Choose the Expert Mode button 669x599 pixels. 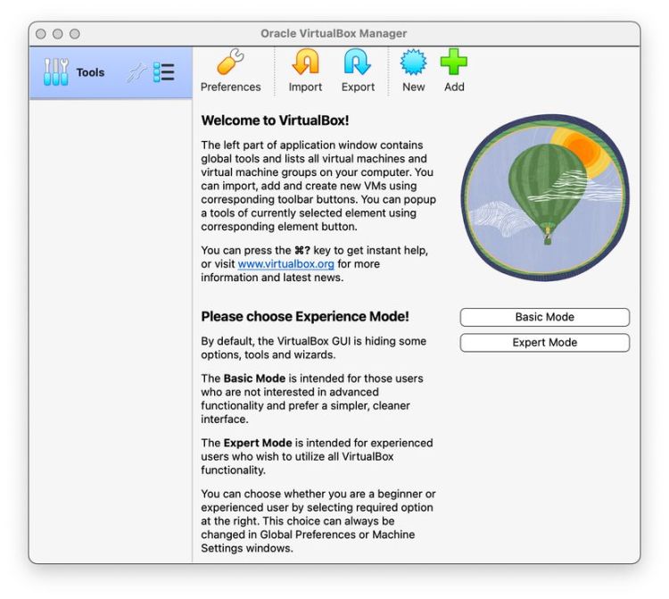click(544, 343)
